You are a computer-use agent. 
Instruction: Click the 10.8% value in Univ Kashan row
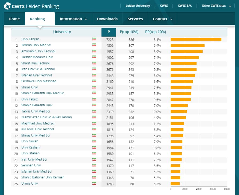click(x=156, y=148)
